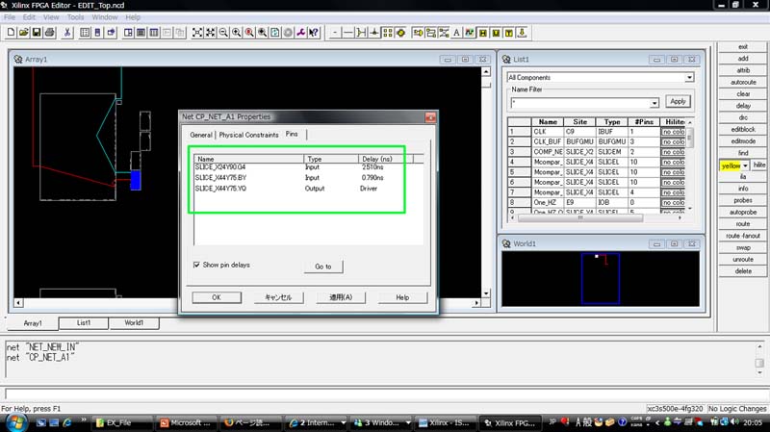The width and height of the screenshot is (770, 432).
Task: Click the Array1 vertical scrollbar down arrow
Action: pyautogui.click(x=486, y=293)
